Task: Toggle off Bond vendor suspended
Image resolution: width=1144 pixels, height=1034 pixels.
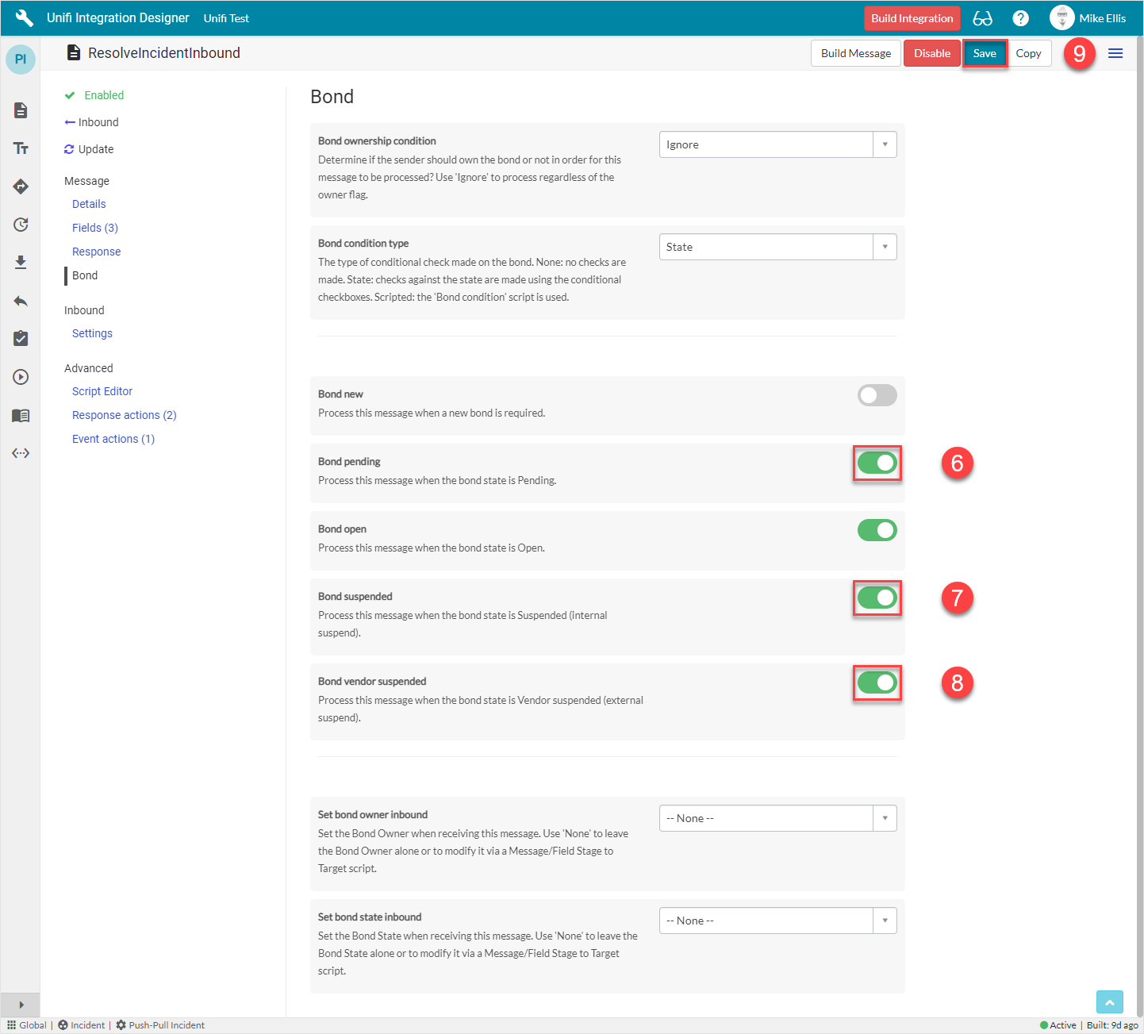Action: click(x=877, y=682)
